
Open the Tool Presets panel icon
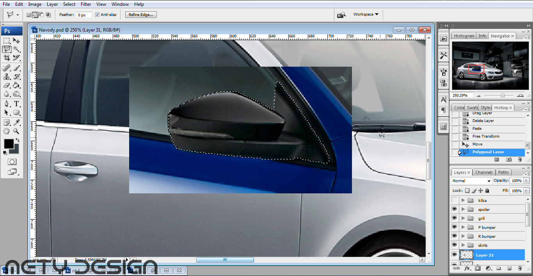[x=444, y=55]
